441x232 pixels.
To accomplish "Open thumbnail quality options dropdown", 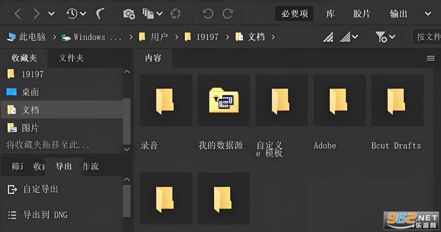I will (x=349, y=37).
